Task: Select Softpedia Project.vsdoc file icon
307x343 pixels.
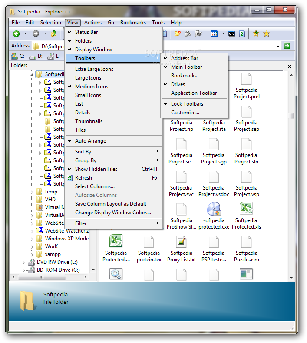Action: (214, 177)
